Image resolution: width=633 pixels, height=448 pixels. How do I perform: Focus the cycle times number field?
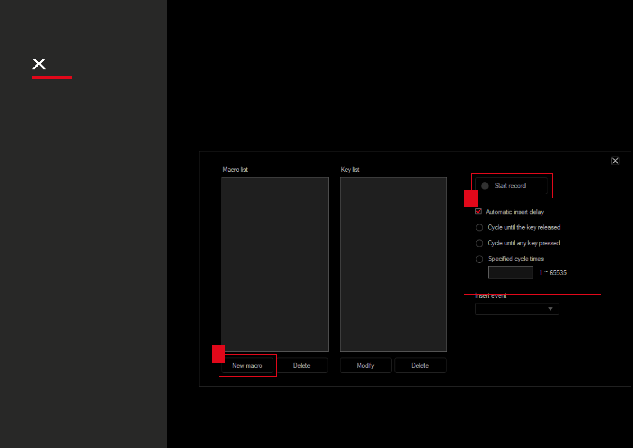tap(510, 272)
